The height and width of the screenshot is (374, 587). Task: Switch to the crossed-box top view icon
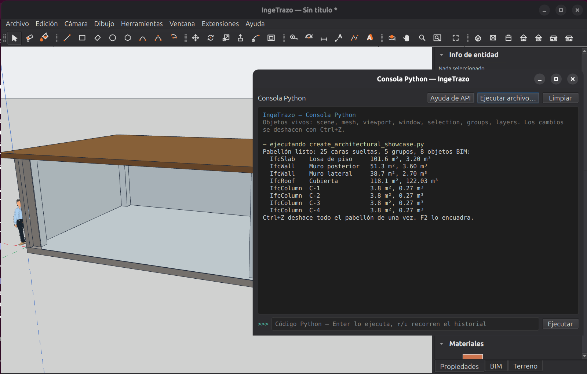click(493, 38)
